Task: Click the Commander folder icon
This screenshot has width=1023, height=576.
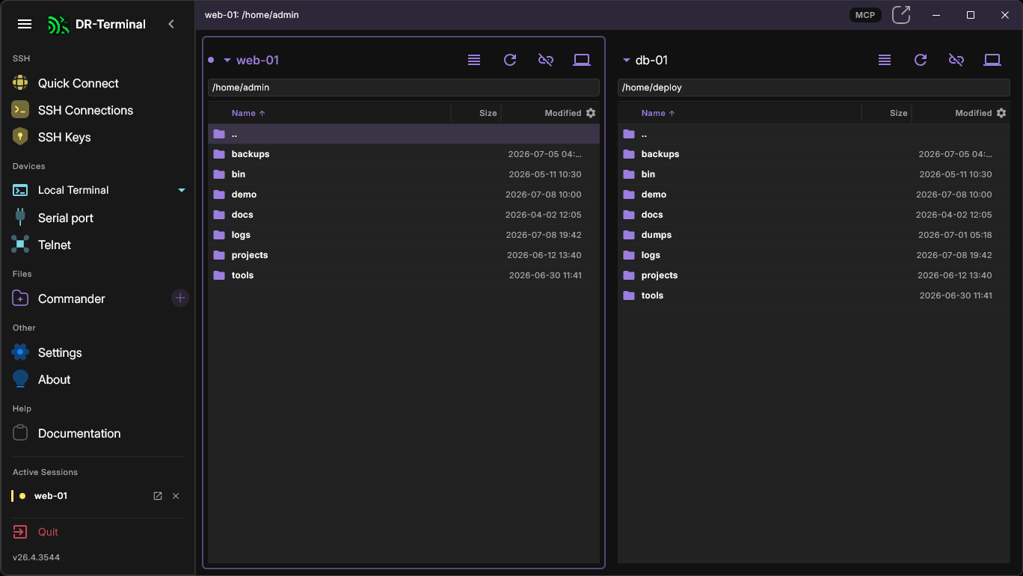Action: [x=20, y=298]
